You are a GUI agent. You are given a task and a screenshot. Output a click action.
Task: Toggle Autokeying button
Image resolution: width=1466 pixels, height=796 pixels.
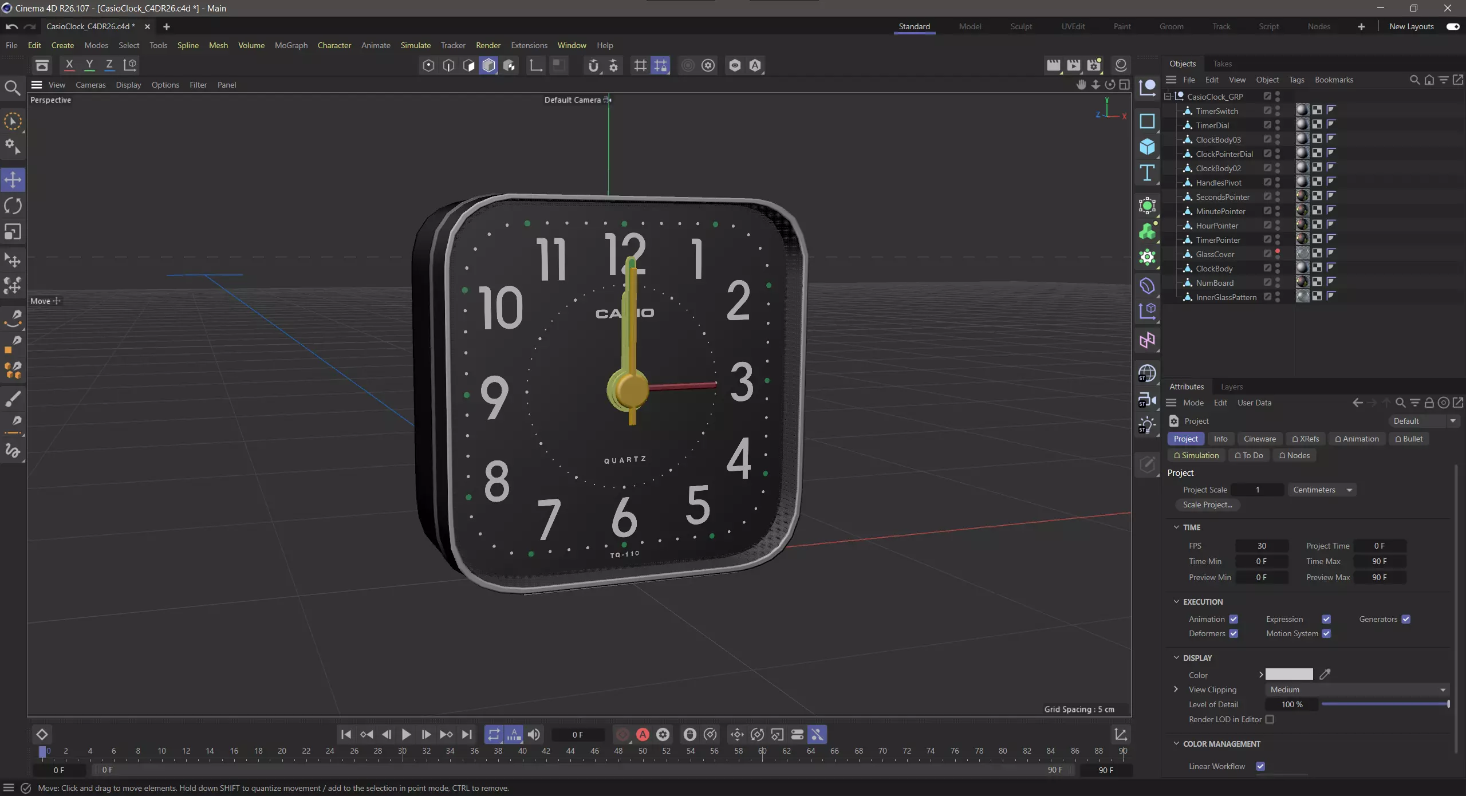(643, 735)
